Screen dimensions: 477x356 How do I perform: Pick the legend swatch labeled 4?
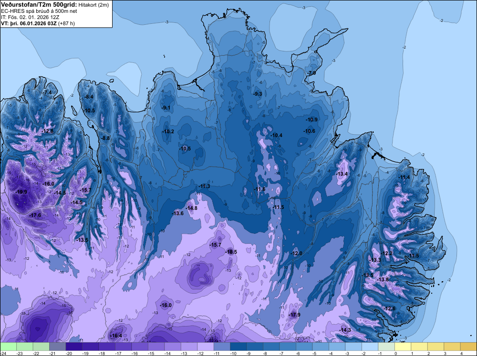(468, 346)
